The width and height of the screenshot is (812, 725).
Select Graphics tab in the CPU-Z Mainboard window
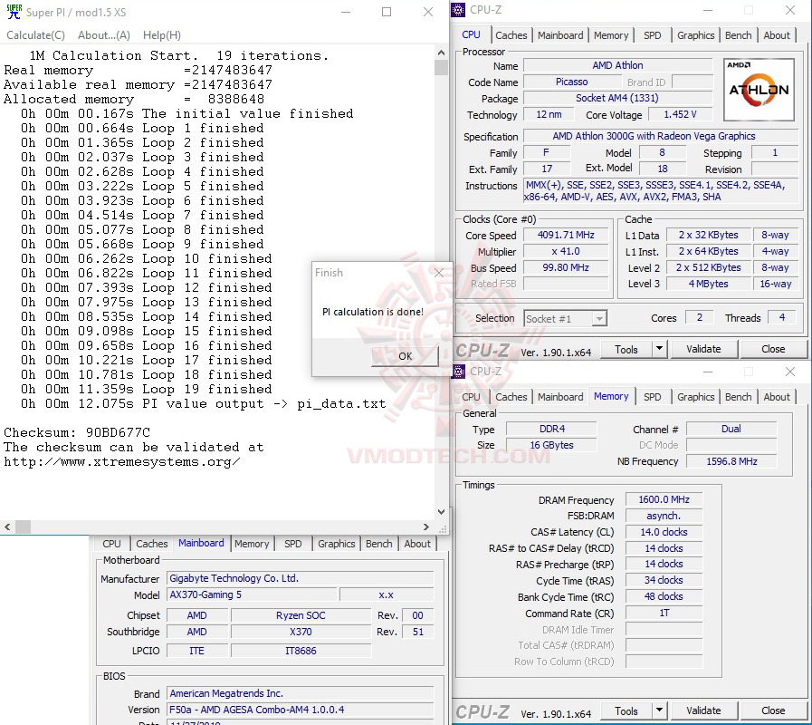point(336,544)
